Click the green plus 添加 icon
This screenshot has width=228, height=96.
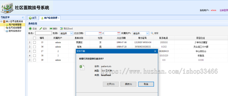[30, 29]
